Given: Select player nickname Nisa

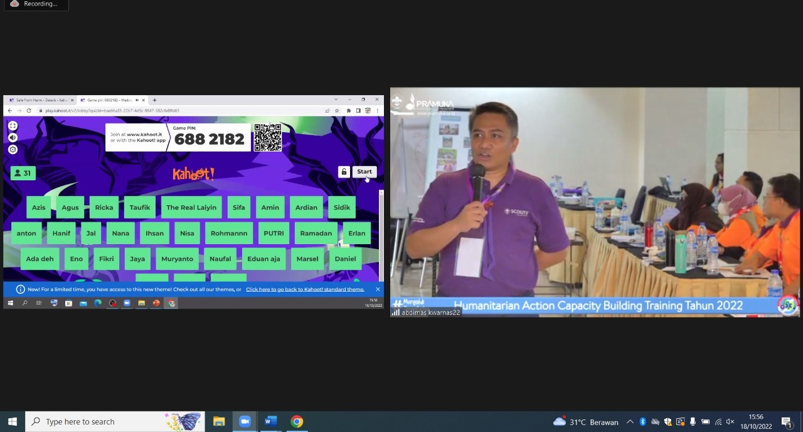Looking at the screenshot, I should pyautogui.click(x=187, y=233).
